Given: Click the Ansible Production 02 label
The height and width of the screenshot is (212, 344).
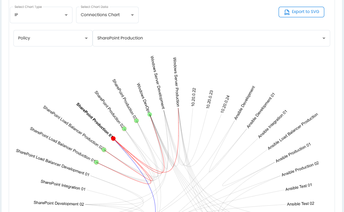Looking at the screenshot, I should [x=300, y=169].
